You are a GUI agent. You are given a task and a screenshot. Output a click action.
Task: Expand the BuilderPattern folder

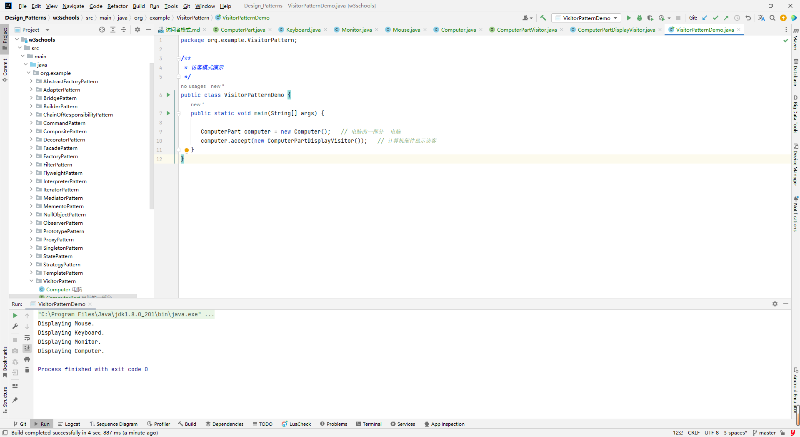click(31, 106)
